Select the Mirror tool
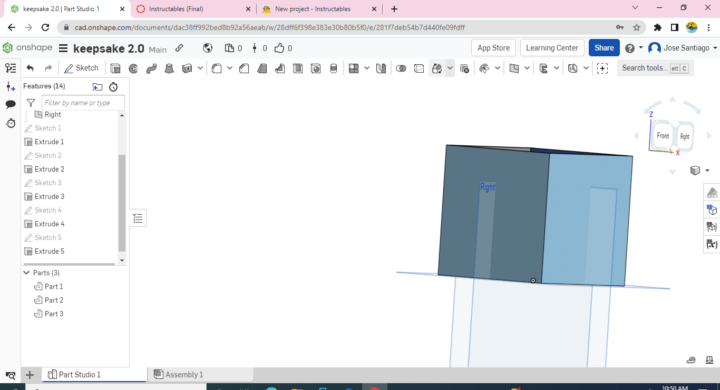 point(381,68)
